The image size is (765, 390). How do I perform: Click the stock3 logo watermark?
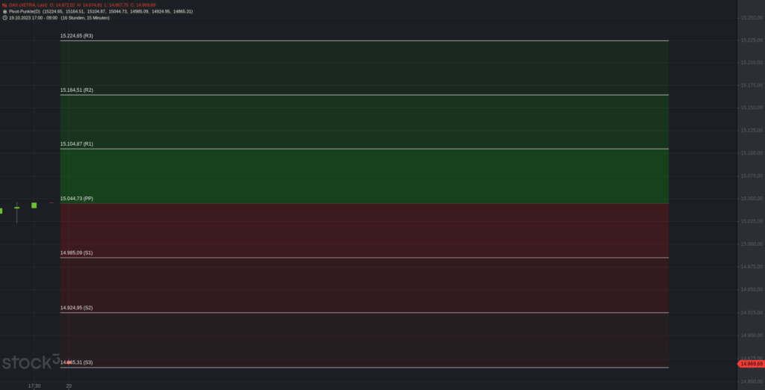click(x=31, y=362)
